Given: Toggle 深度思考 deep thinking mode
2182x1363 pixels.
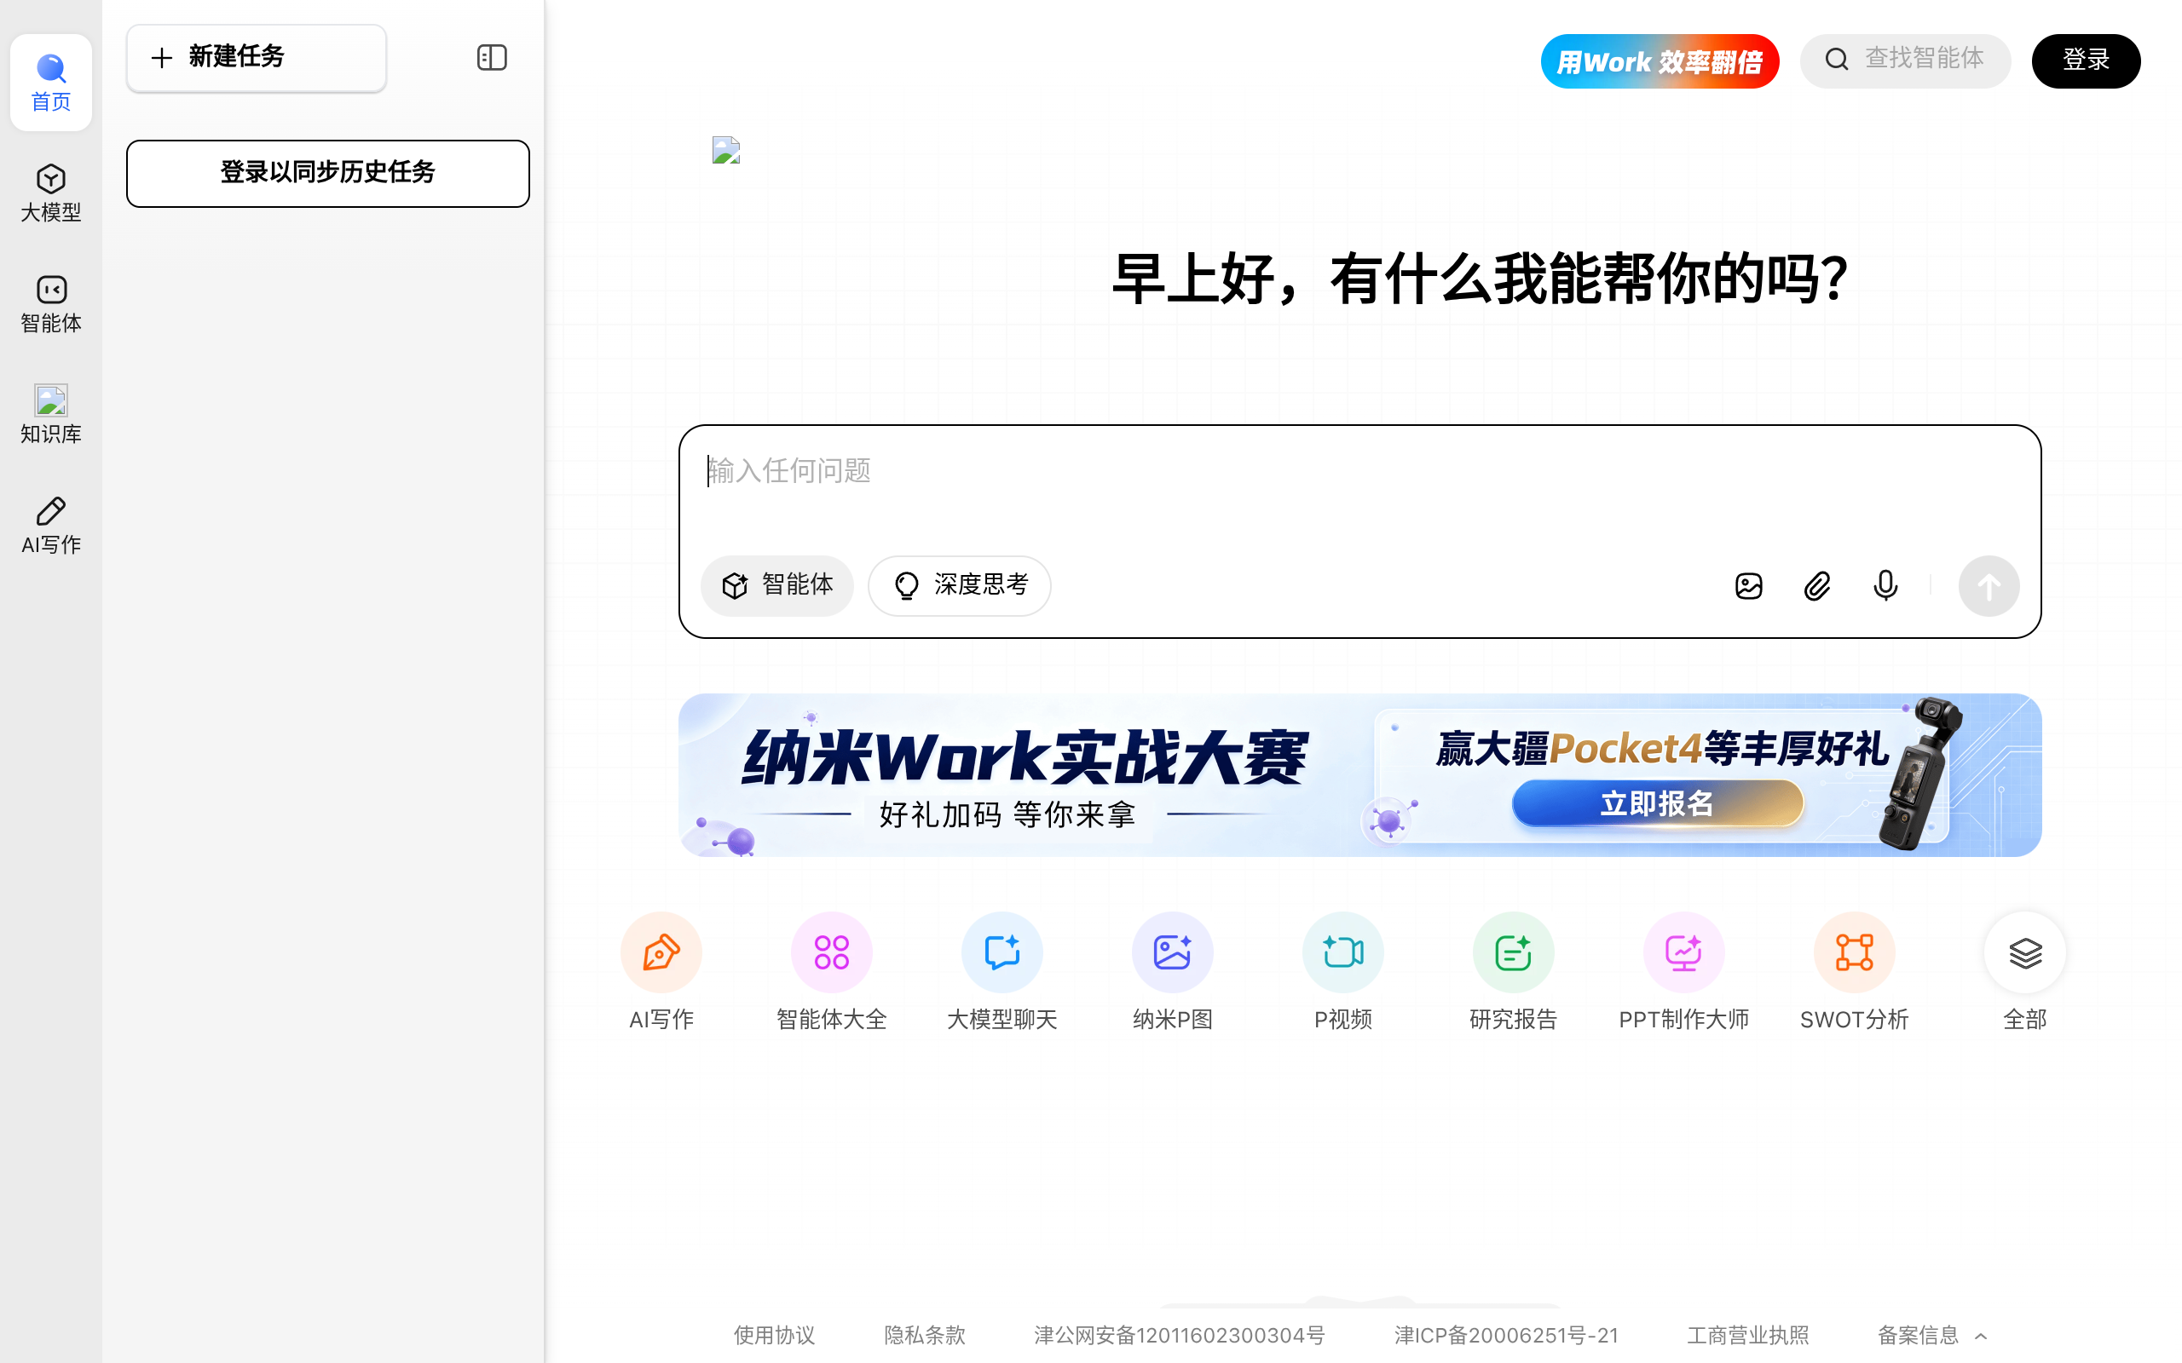Looking at the screenshot, I should pos(960,585).
